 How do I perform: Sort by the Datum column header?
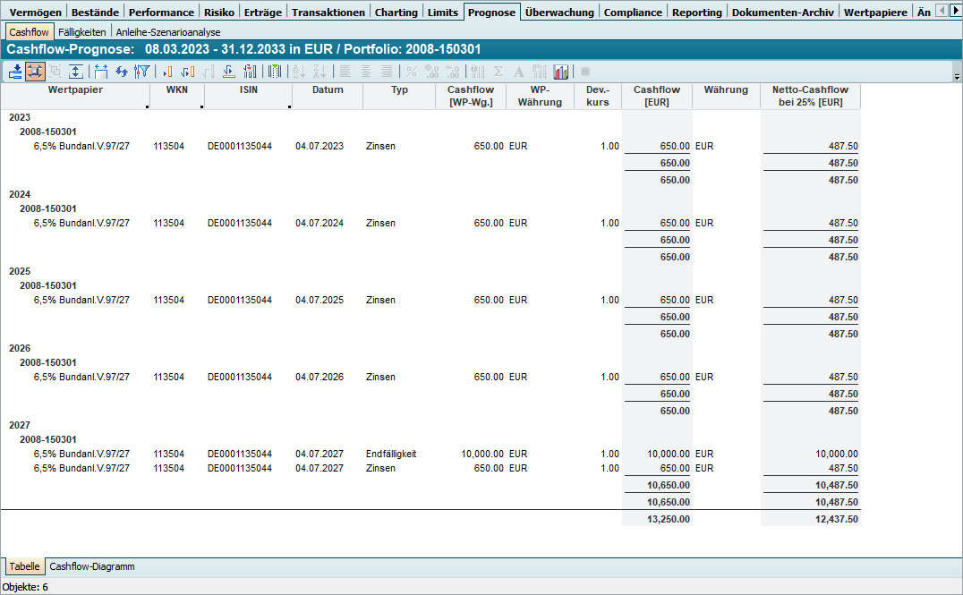point(328,90)
